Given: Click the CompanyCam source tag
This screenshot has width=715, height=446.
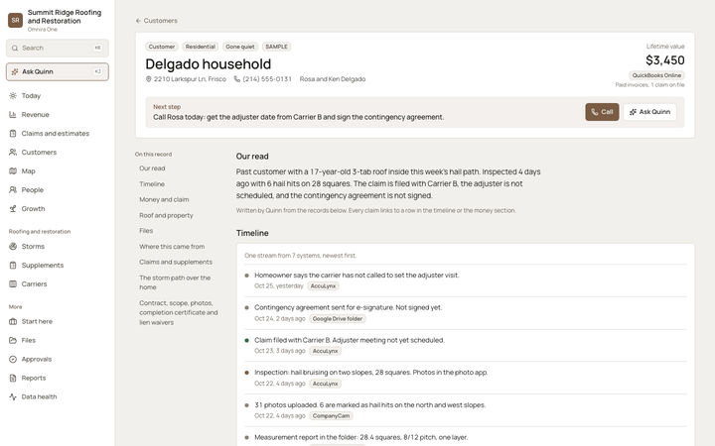Looking at the screenshot, I should tap(331, 416).
